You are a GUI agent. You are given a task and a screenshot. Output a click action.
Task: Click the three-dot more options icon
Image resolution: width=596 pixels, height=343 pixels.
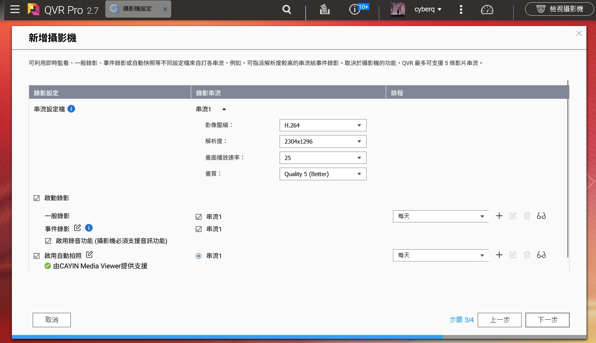point(461,10)
